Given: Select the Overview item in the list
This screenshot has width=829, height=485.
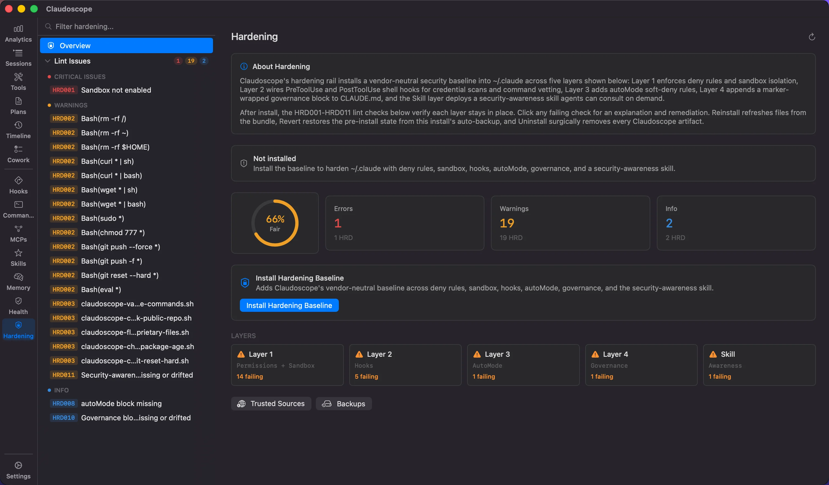Looking at the screenshot, I should pos(126,45).
